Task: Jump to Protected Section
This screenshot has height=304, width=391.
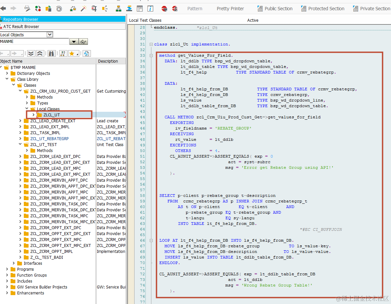Action: 323,9
